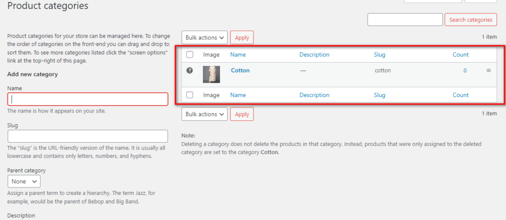Click the Cotton product count of 0
This screenshot has height=220, width=506.
coord(465,71)
